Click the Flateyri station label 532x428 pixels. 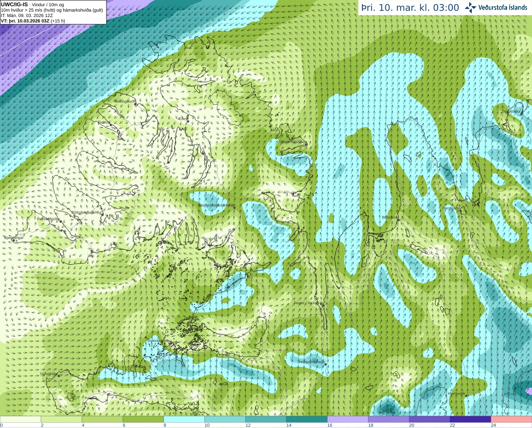click(x=104, y=122)
